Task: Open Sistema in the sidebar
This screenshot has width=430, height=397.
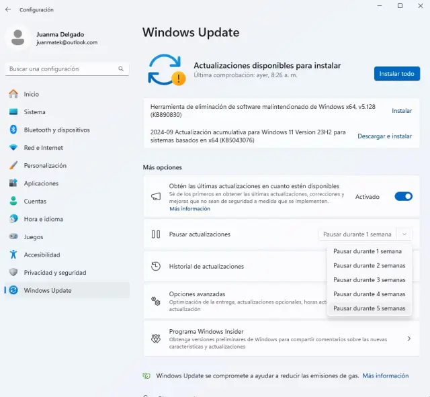Action: (35, 112)
